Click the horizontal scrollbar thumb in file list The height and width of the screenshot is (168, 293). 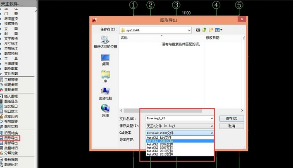point(163,111)
